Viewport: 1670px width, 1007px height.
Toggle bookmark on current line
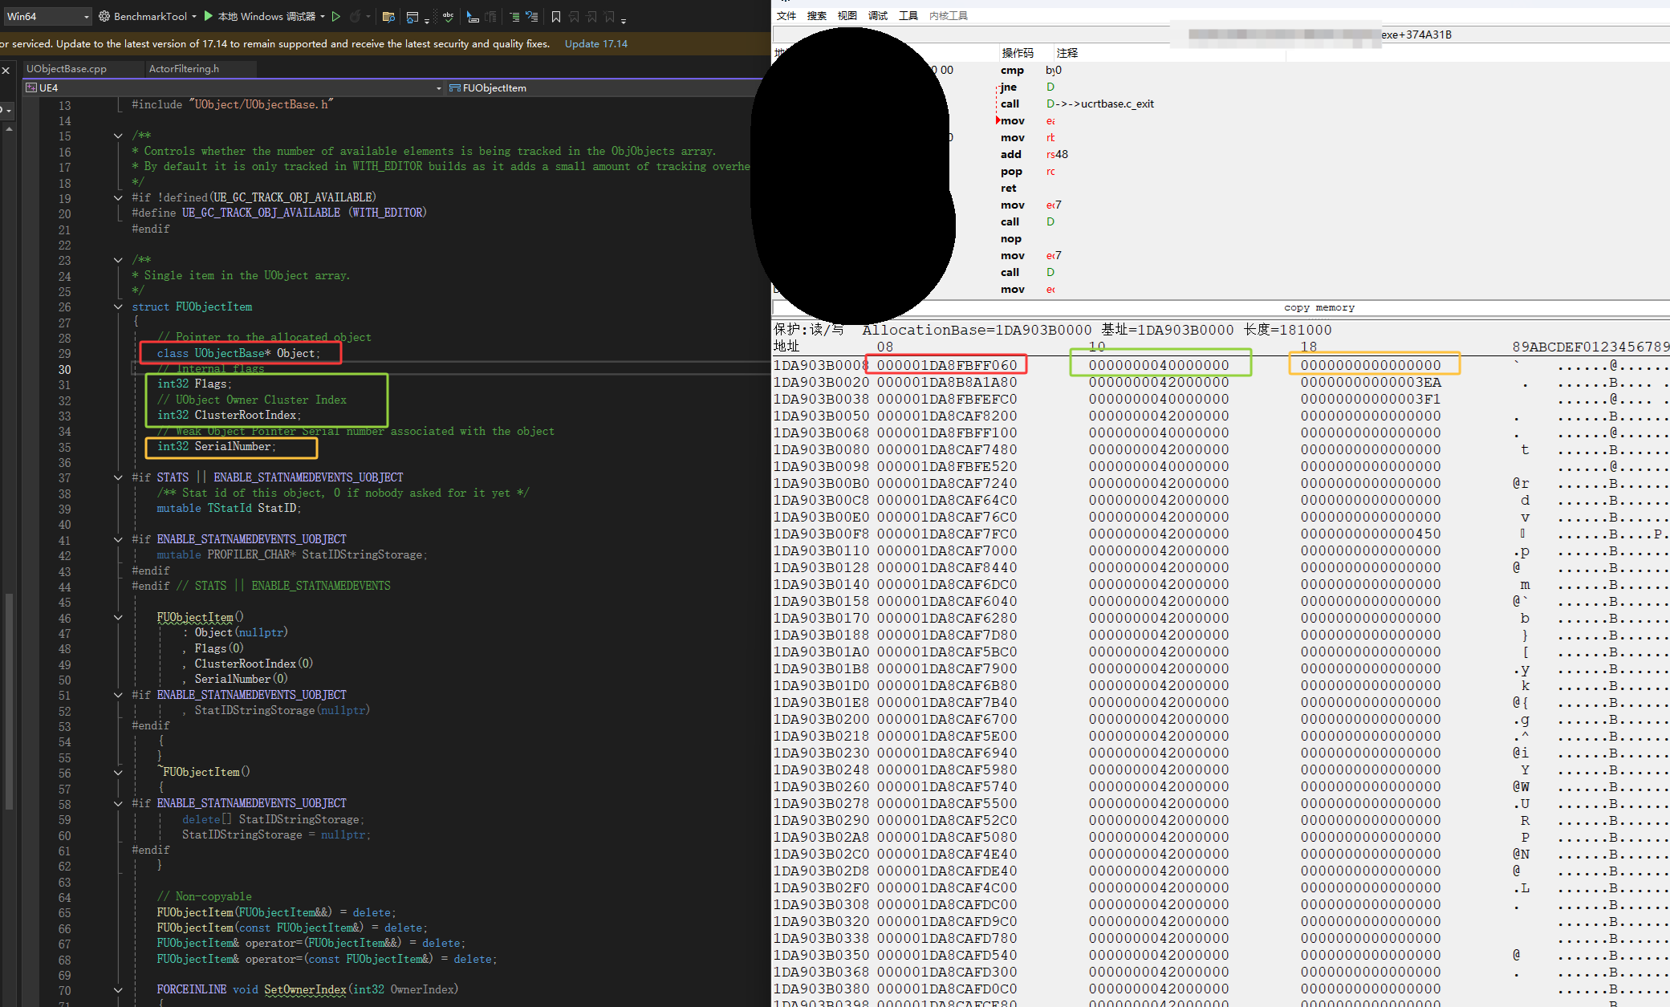coord(555,16)
